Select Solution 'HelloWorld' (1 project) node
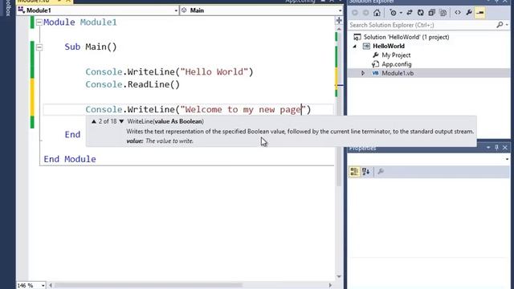 coord(406,37)
